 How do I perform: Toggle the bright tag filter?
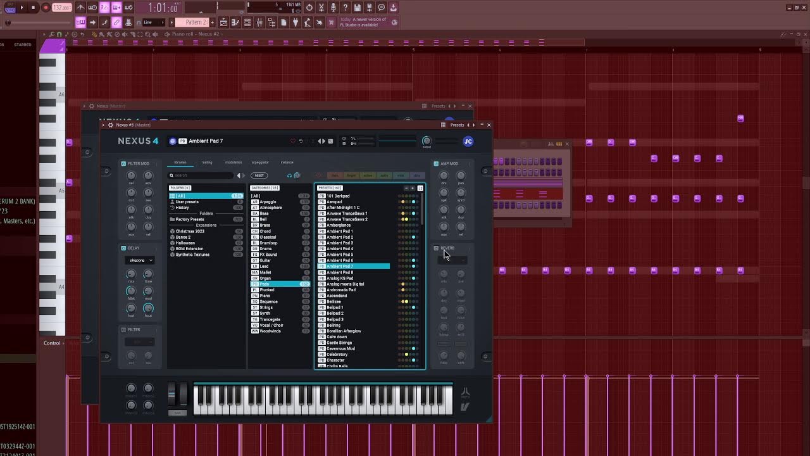[x=351, y=175]
